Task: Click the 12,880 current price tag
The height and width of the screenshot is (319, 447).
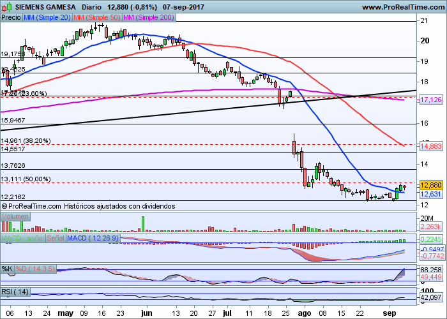Action: coord(431,185)
